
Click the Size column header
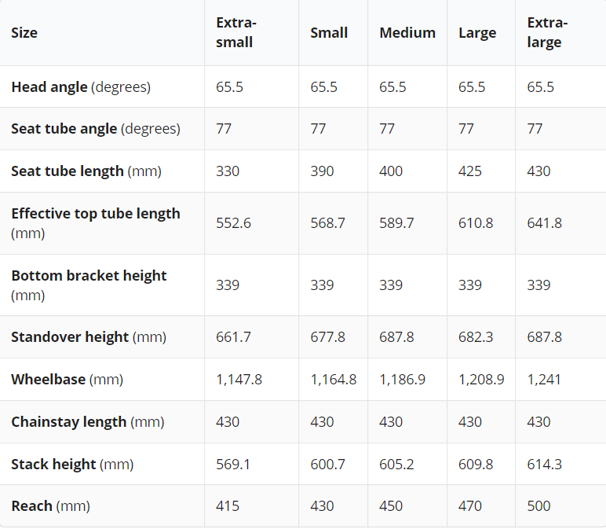pos(24,33)
